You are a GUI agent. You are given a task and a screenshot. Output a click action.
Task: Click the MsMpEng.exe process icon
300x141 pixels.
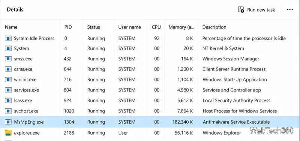click(8, 122)
